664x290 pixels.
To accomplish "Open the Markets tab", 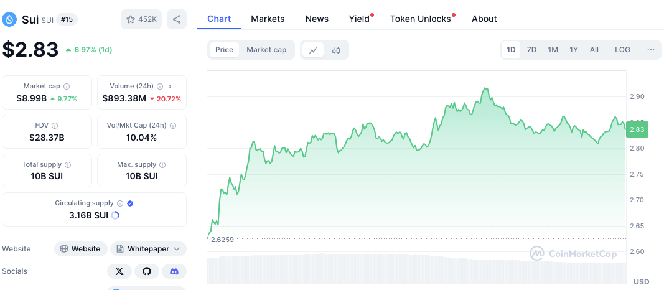I will click(268, 19).
